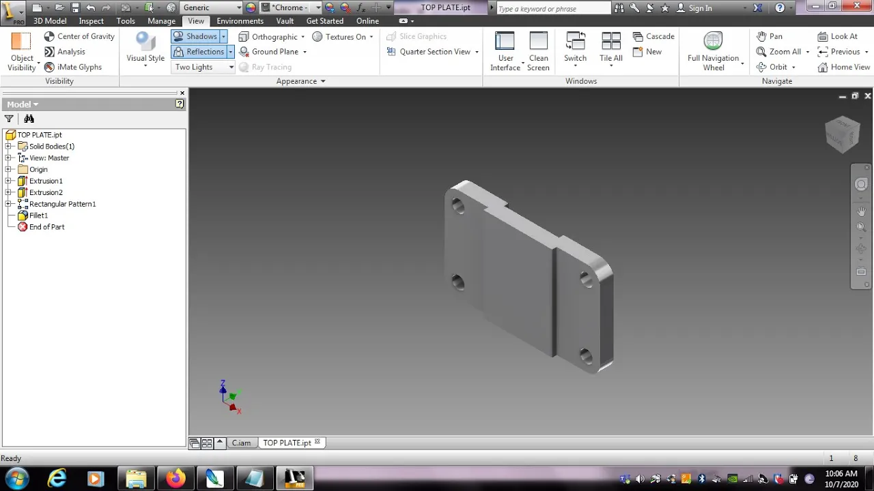Viewport: 874px width, 491px height.
Task: Expand the Solid Bodies(1) node
Action: (8, 146)
